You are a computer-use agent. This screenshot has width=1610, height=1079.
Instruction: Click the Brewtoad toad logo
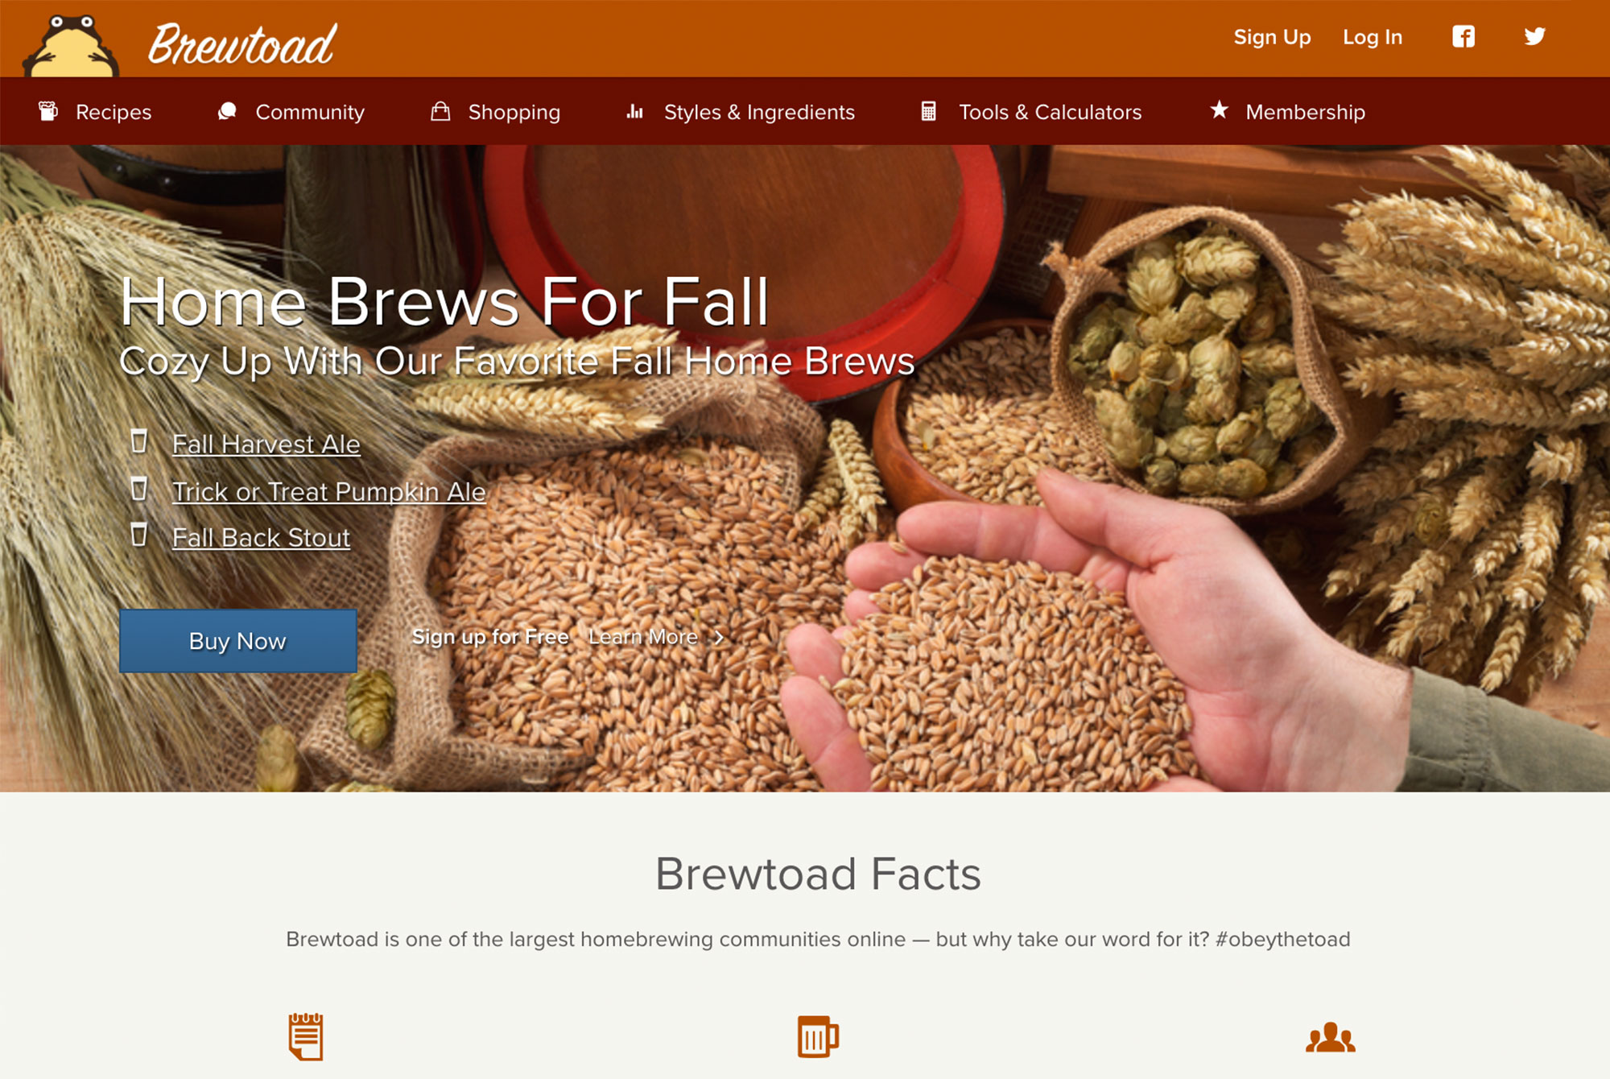[75, 39]
